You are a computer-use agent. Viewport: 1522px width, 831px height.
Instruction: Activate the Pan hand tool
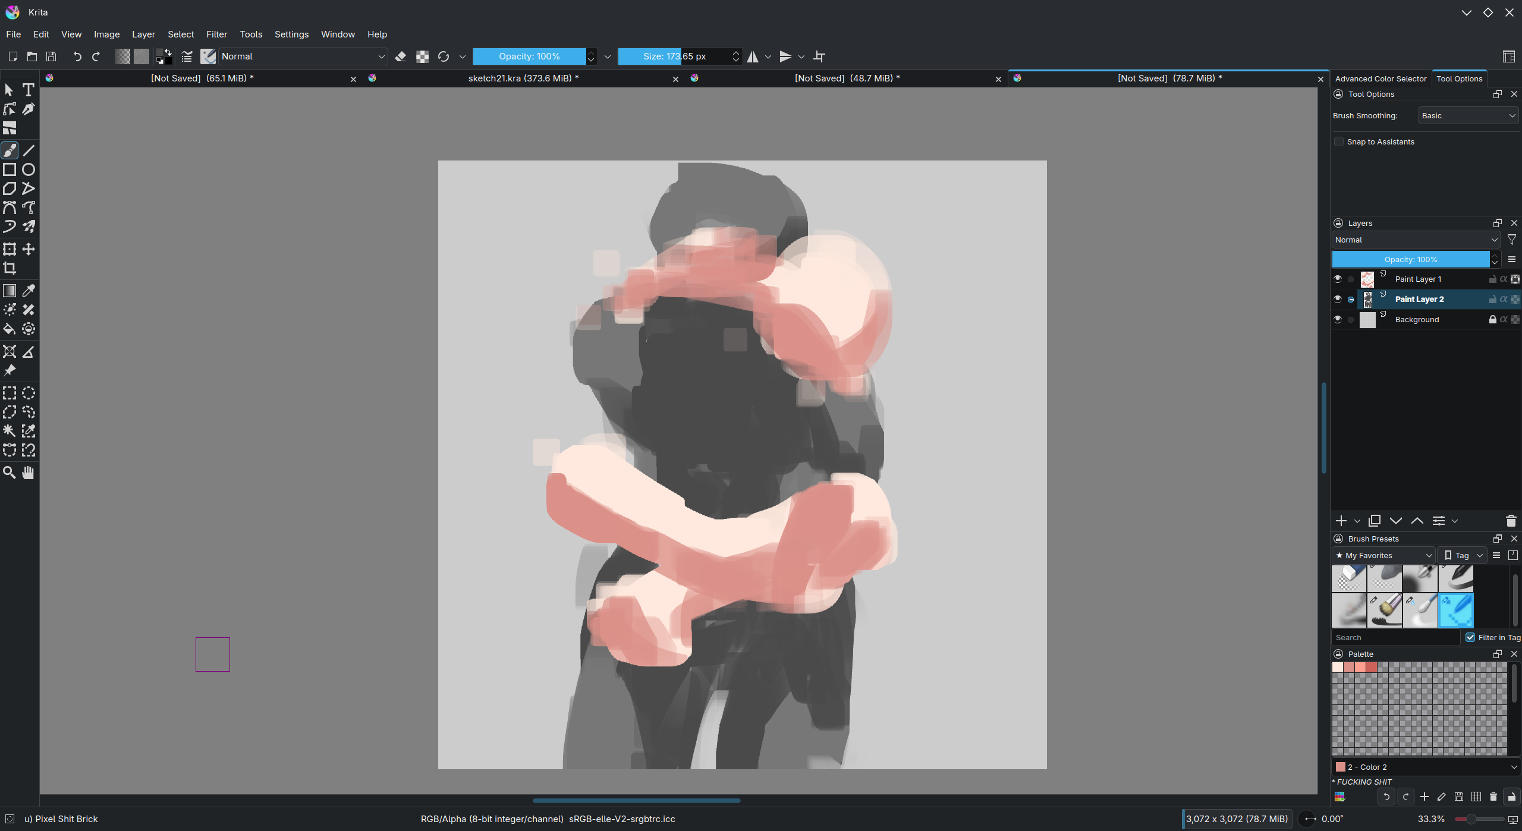(x=28, y=473)
